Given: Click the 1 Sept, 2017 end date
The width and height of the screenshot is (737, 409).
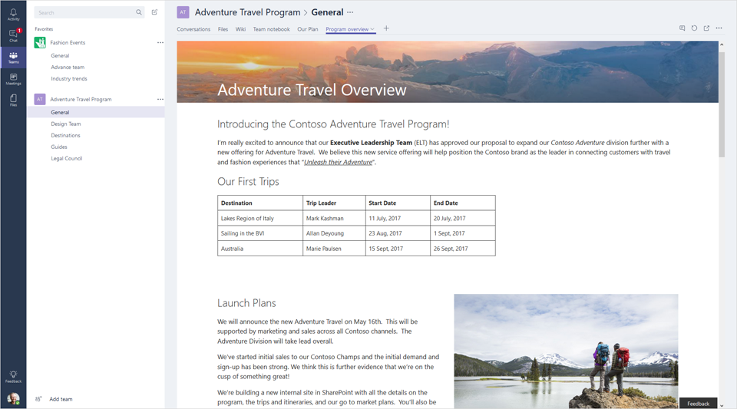Looking at the screenshot, I should click(462, 233).
